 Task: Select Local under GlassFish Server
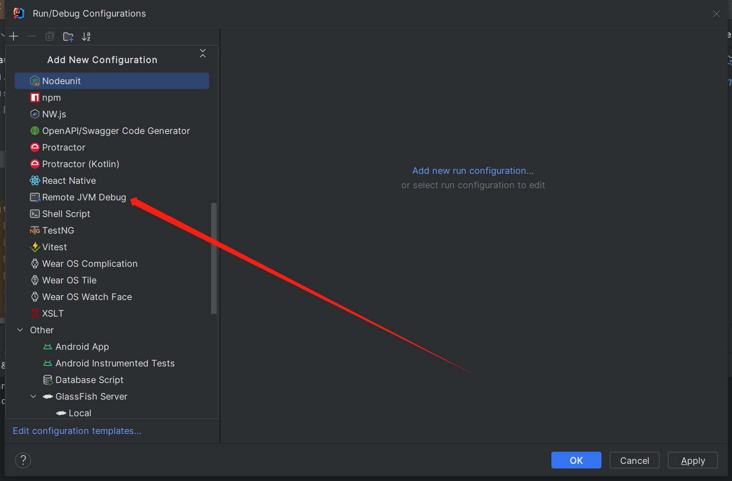coord(80,413)
